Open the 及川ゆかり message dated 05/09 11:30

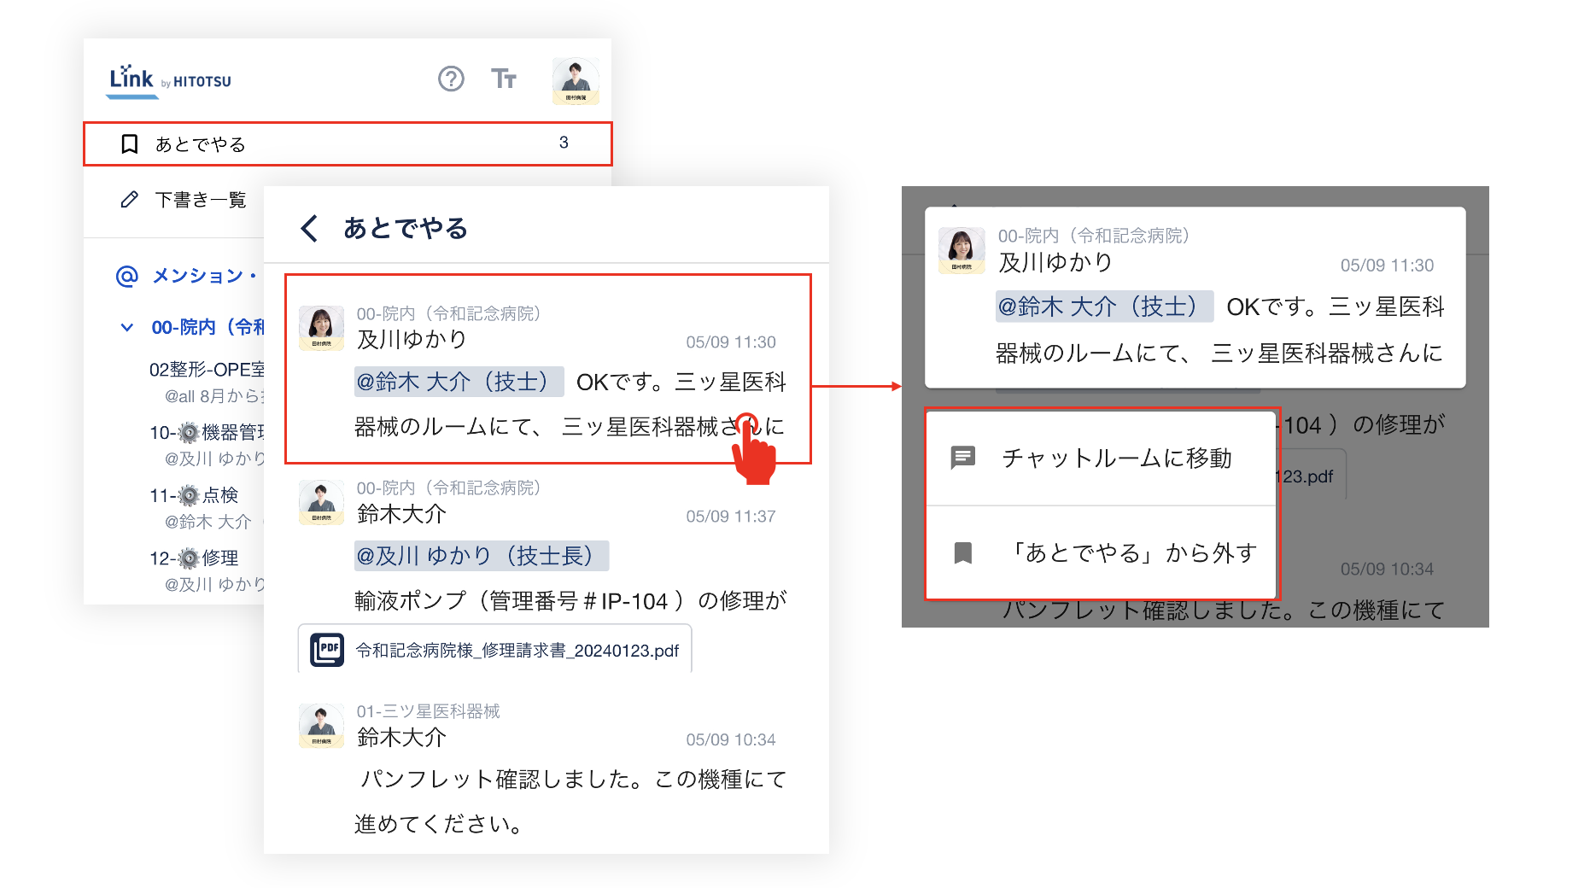(x=547, y=369)
